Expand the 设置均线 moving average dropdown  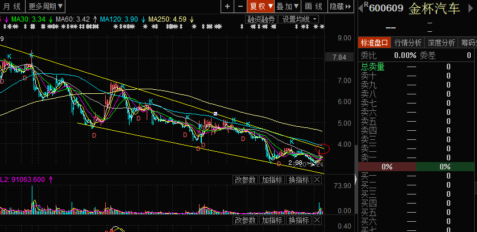click(x=299, y=19)
